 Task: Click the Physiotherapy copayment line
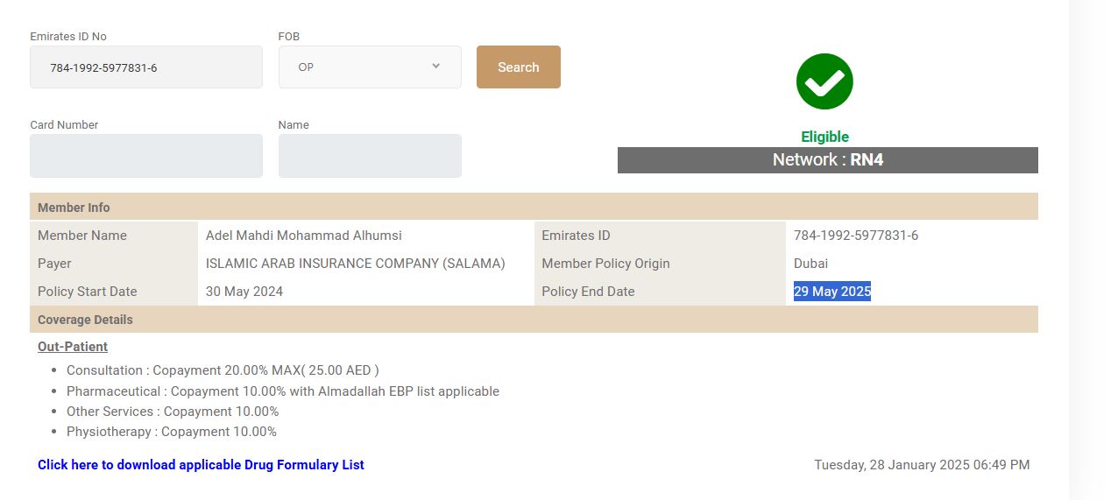click(172, 432)
